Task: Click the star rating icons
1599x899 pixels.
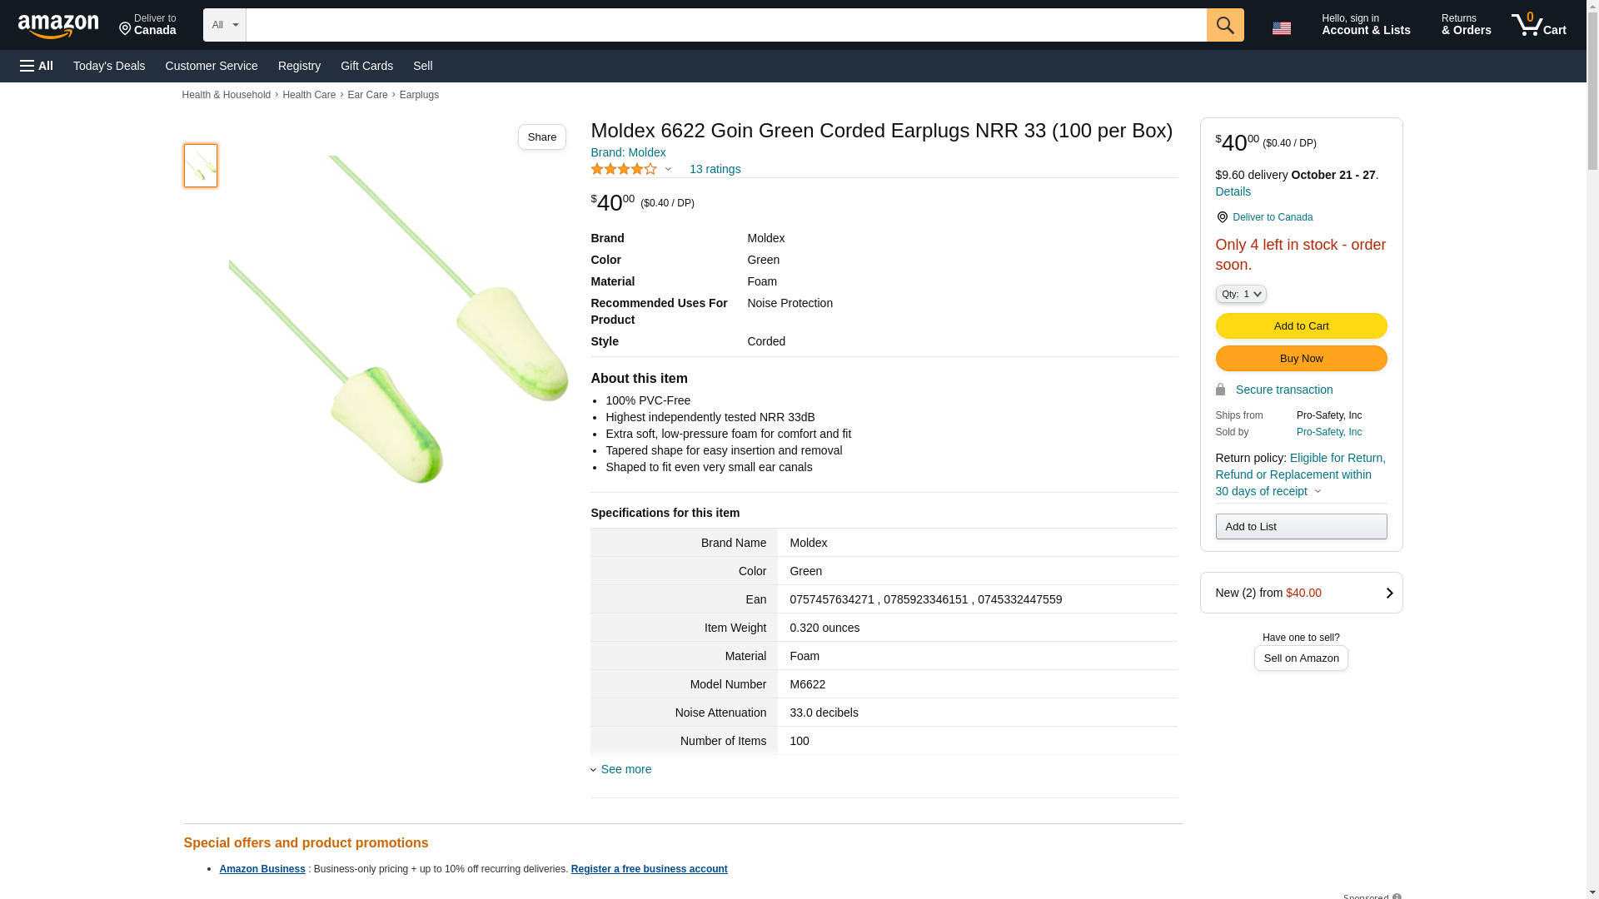Action: (x=624, y=170)
